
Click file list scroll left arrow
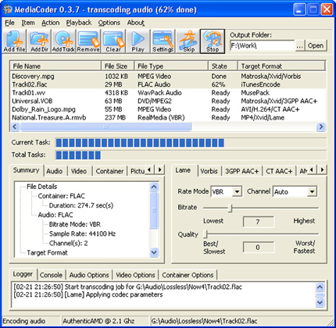15,127
